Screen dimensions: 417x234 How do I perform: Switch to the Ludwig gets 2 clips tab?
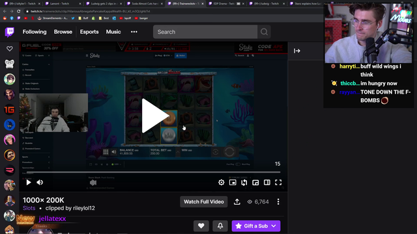pyautogui.click(x=104, y=4)
